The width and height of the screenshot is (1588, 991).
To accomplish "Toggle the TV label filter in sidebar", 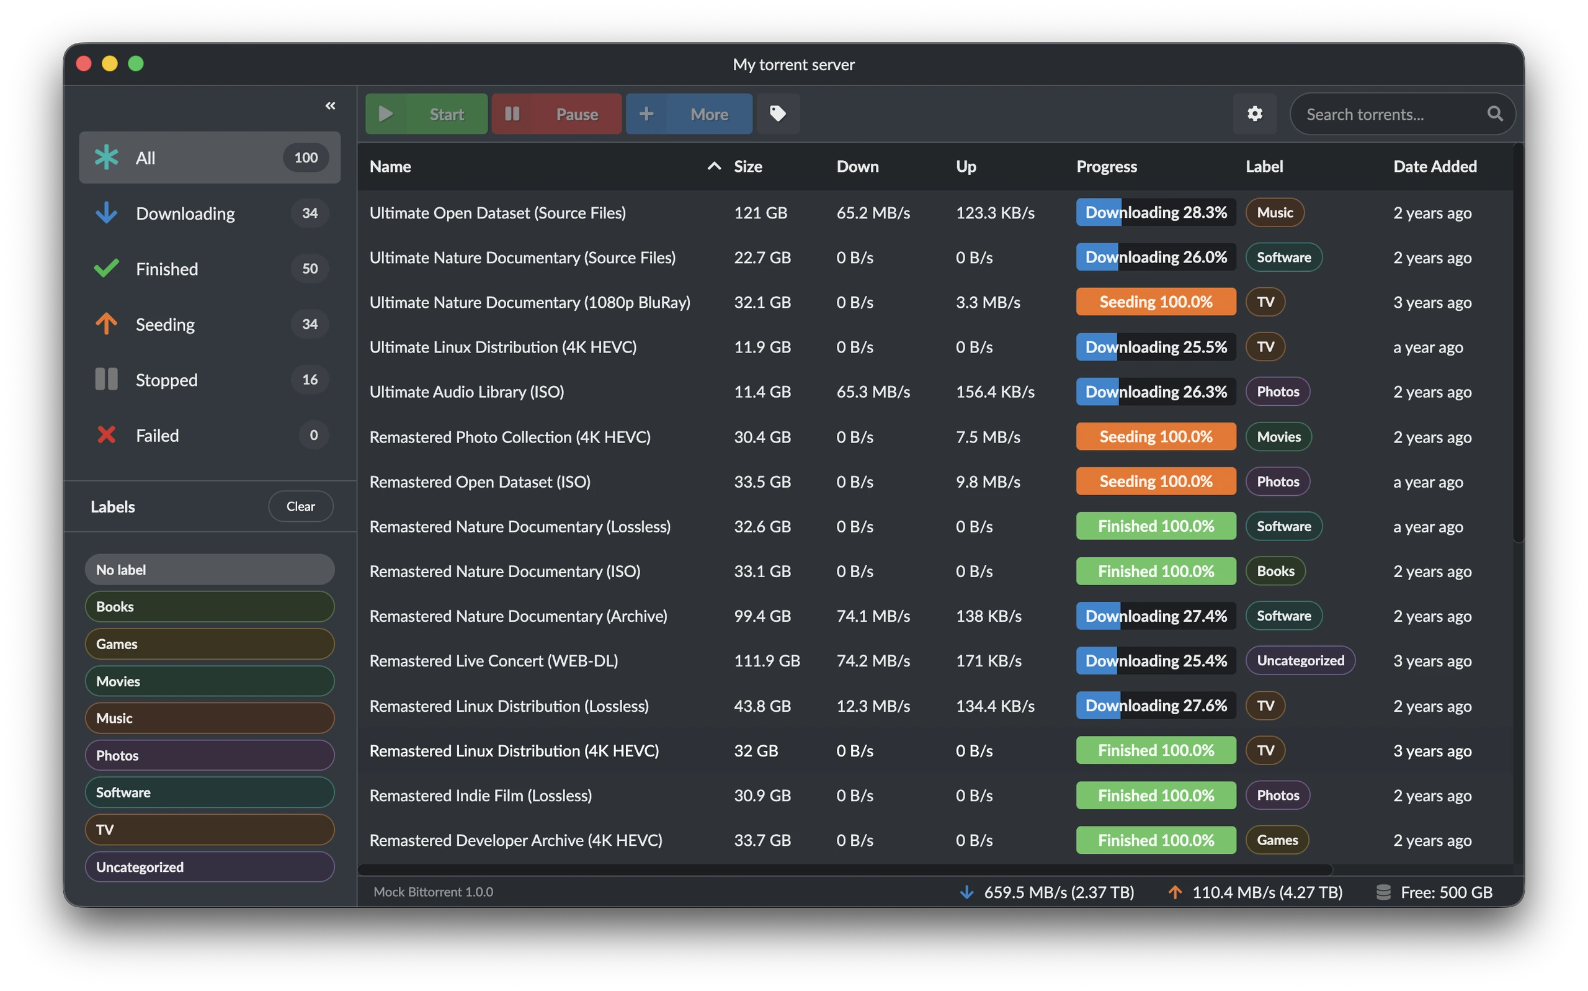I will [210, 830].
